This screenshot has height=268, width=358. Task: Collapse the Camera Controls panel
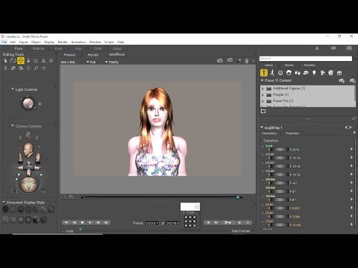[13, 126]
